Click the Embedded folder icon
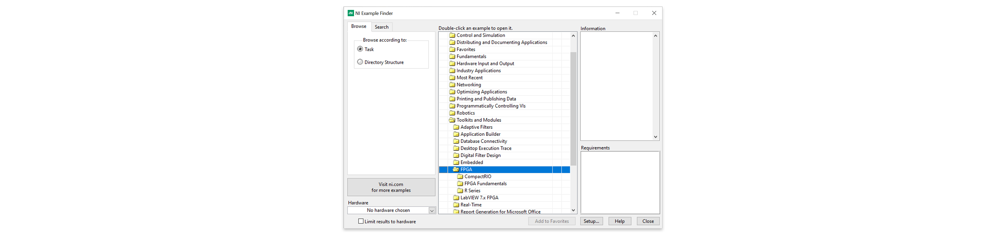This screenshot has width=1006, height=235. click(456, 162)
